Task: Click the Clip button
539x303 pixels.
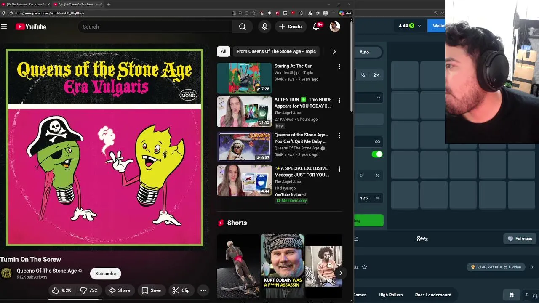Action: 181,290
